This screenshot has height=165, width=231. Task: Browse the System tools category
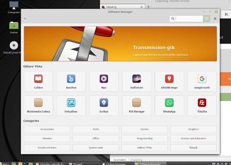96,148
